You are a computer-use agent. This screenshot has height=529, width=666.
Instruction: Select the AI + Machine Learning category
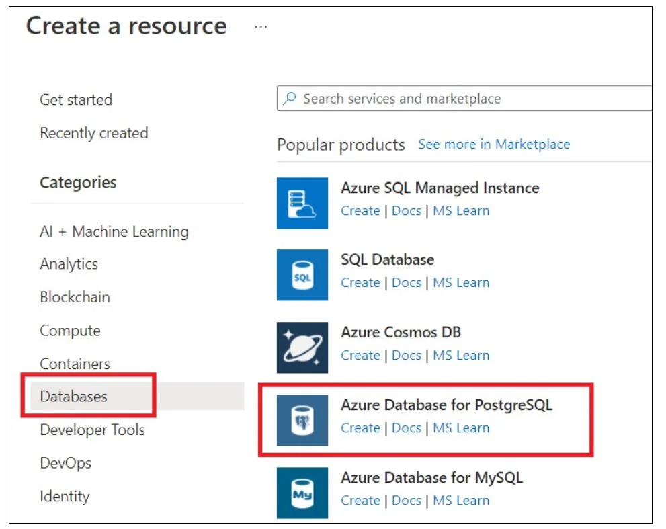[114, 232]
